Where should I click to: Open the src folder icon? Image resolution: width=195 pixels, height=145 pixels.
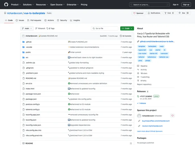[23, 57]
